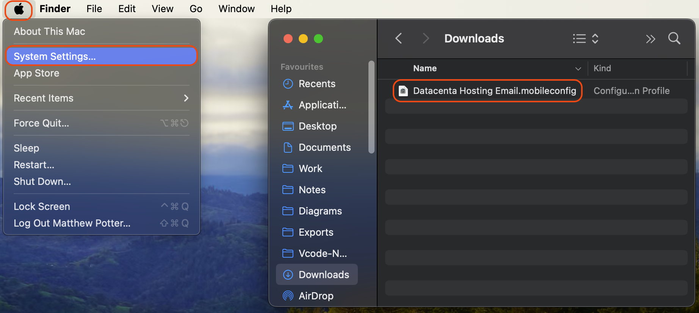The width and height of the screenshot is (699, 313).
Task: Click the Finder search magnifier icon
Action: coord(674,38)
